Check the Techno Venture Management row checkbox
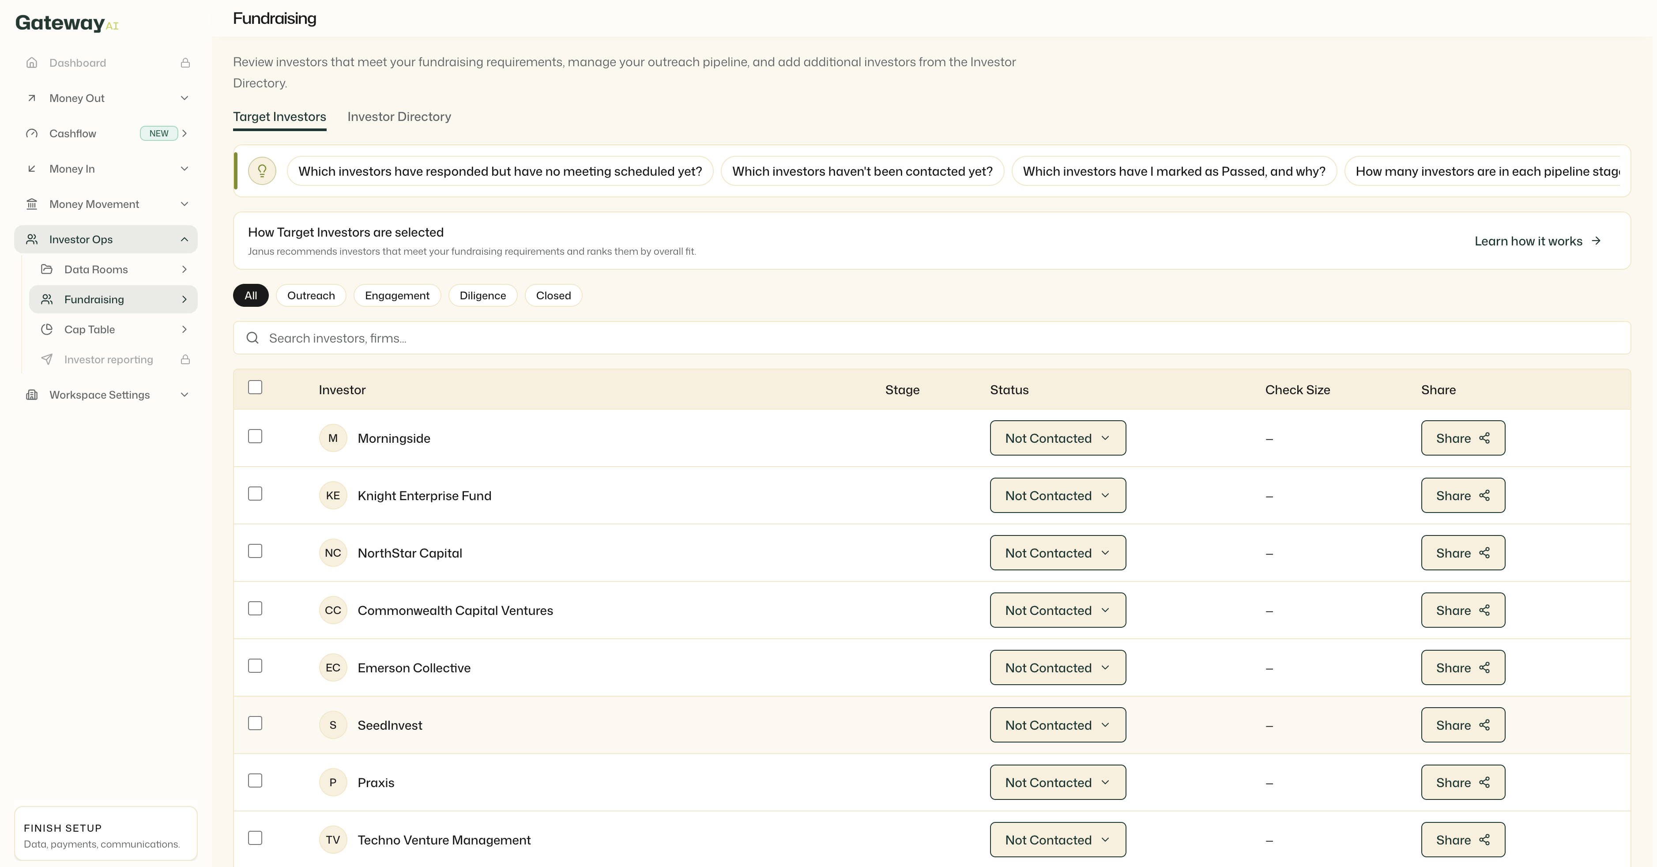This screenshot has width=1657, height=867. [x=256, y=838]
